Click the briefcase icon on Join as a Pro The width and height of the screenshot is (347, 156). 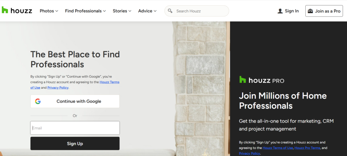310,11
